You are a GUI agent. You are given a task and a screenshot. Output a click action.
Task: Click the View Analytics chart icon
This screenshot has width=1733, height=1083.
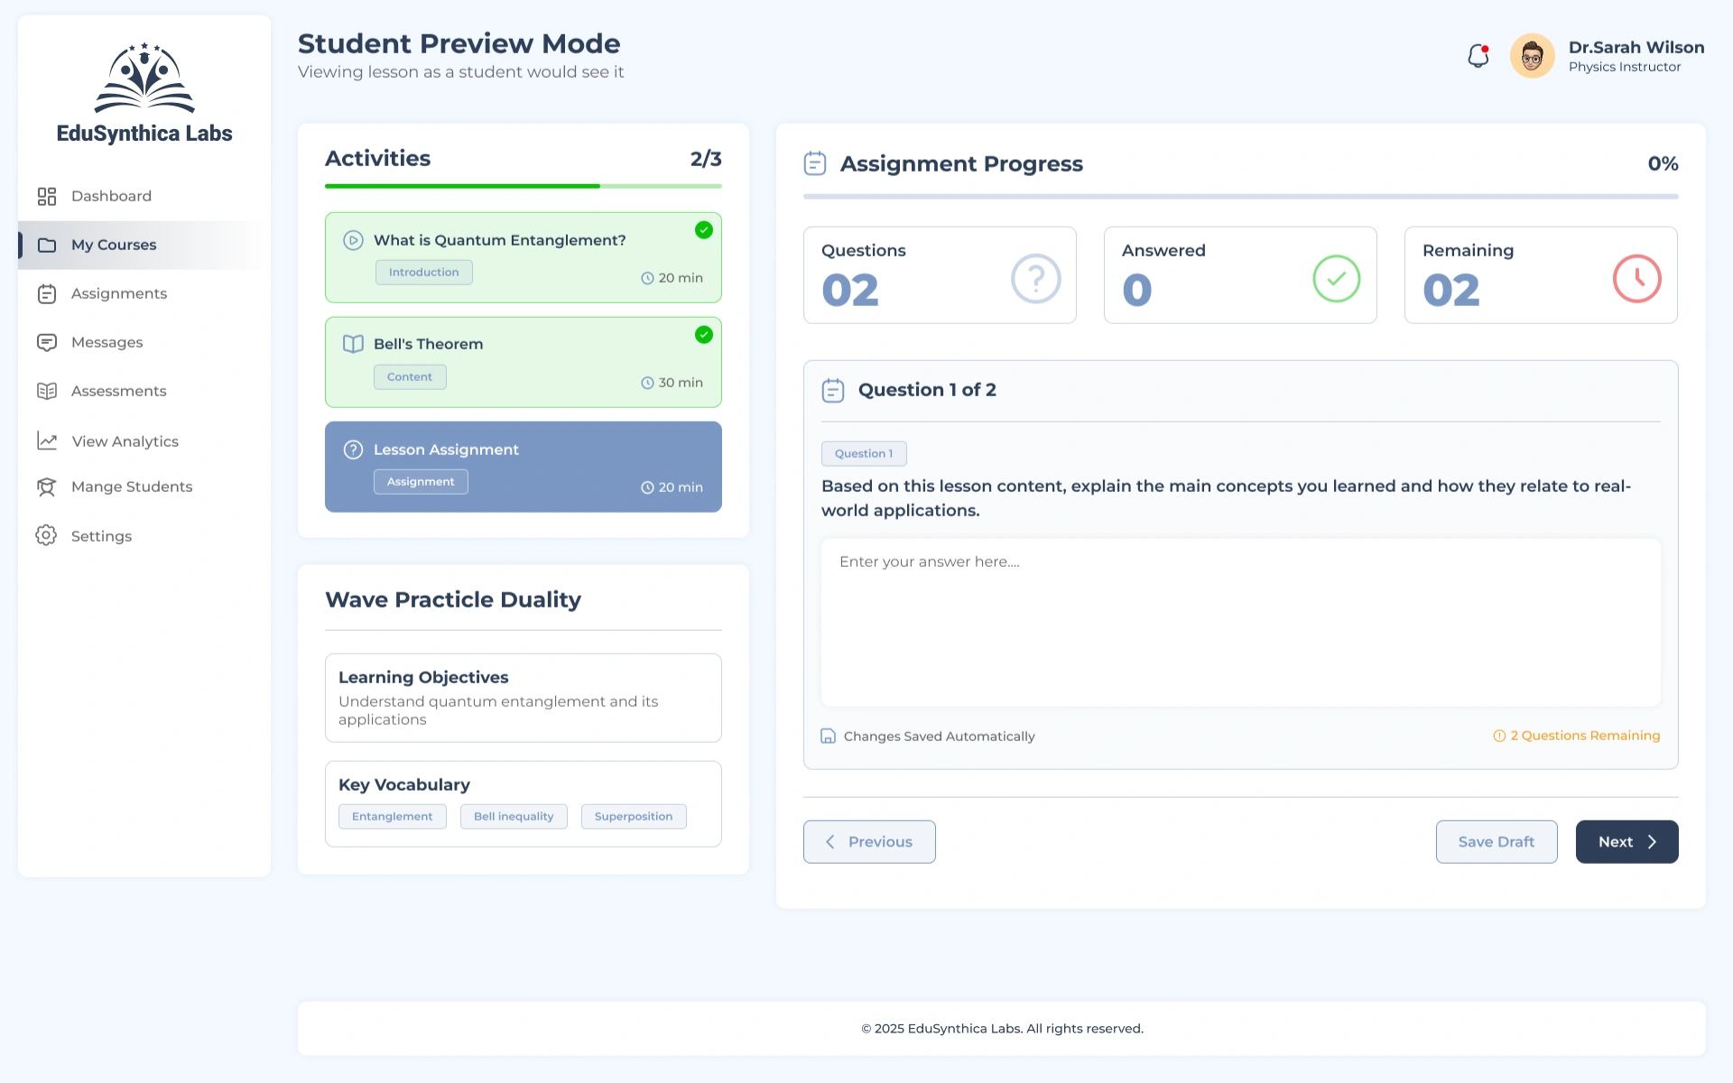click(47, 440)
